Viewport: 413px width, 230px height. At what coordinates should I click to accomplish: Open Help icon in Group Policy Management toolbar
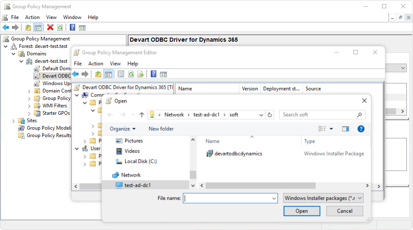tap(72, 27)
